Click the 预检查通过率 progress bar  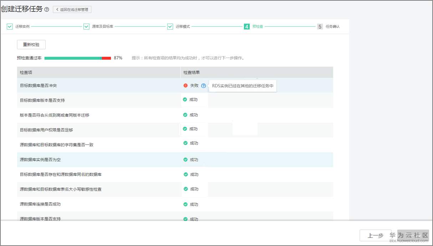[x=78, y=58]
